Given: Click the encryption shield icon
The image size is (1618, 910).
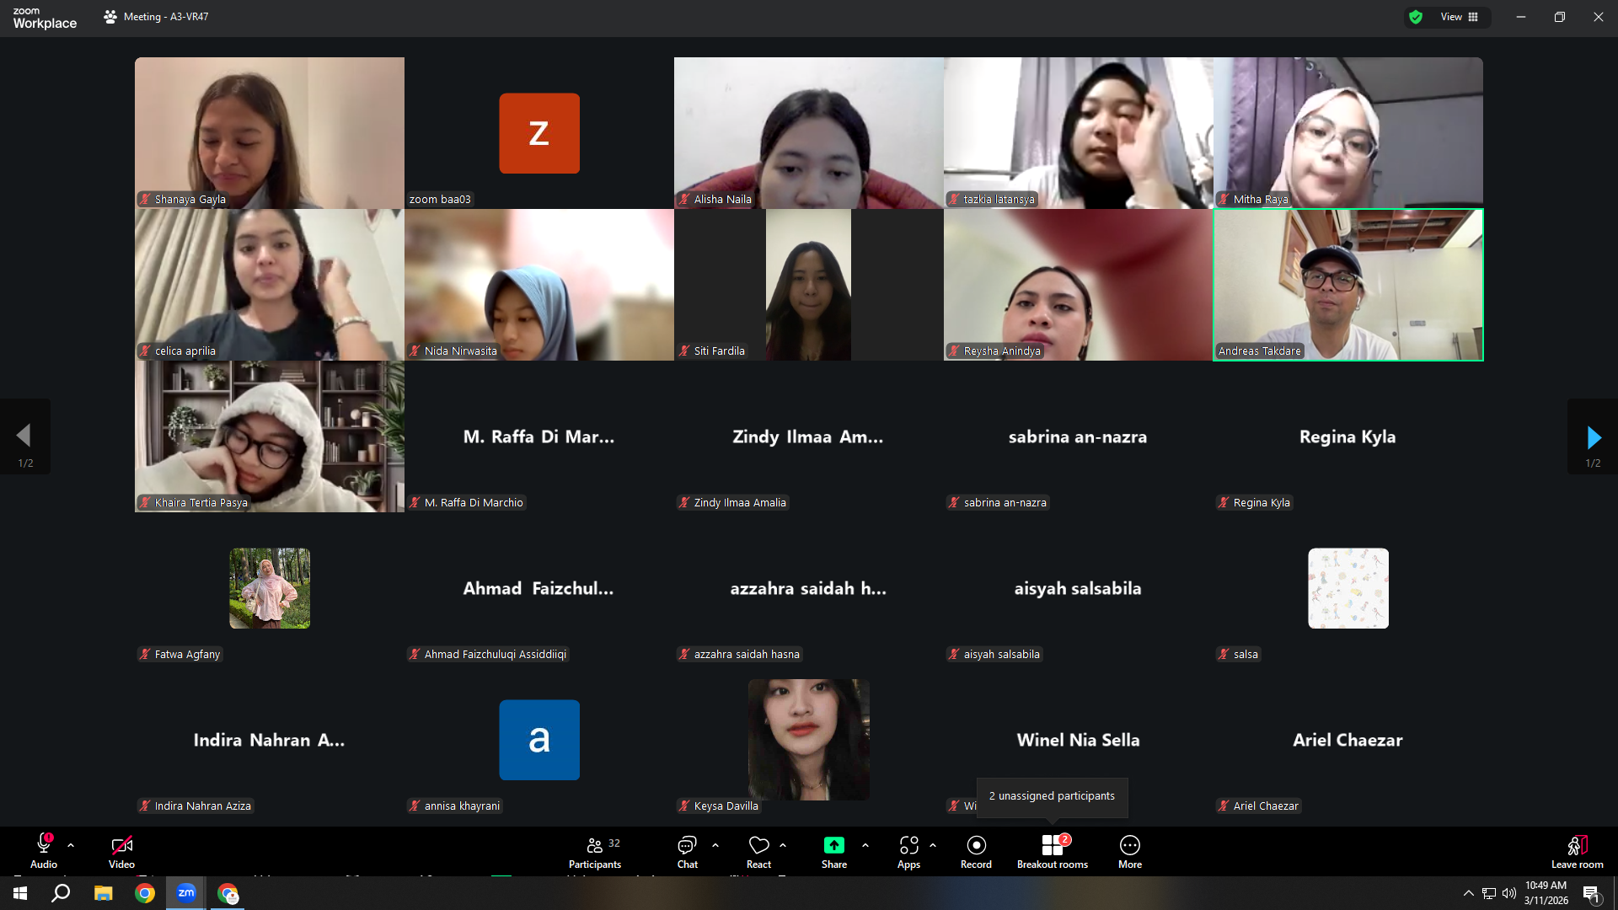Looking at the screenshot, I should tap(1416, 17).
